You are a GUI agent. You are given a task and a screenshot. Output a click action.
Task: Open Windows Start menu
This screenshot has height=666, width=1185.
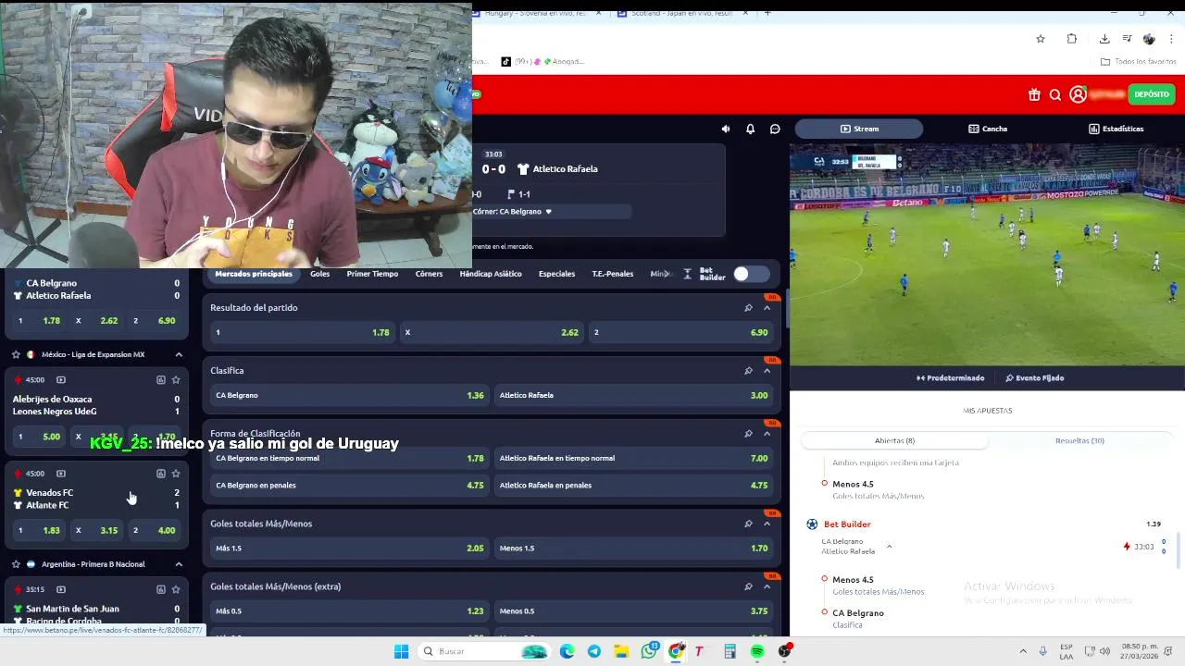pyautogui.click(x=401, y=651)
